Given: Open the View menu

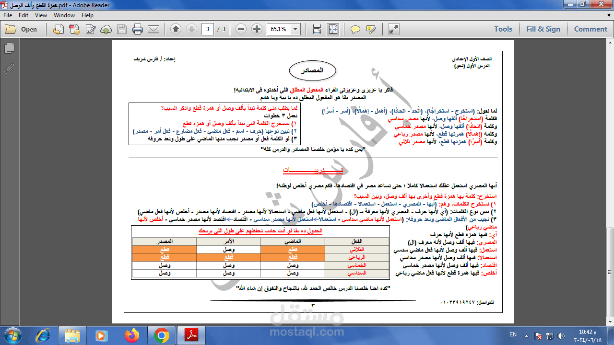Looking at the screenshot, I should [41, 15].
